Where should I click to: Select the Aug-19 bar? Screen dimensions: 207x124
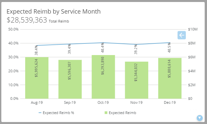click(x=37, y=78)
